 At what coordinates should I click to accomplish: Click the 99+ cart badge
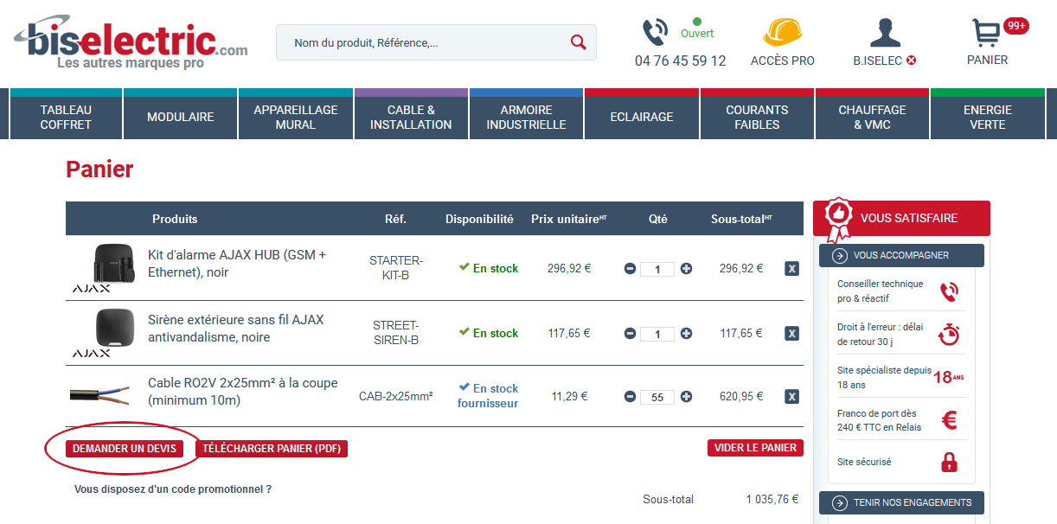(1016, 26)
